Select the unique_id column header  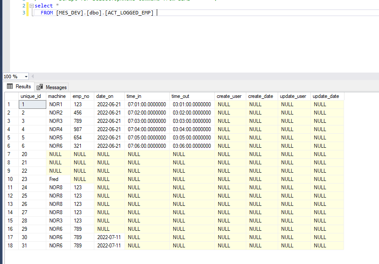[x=31, y=96]
